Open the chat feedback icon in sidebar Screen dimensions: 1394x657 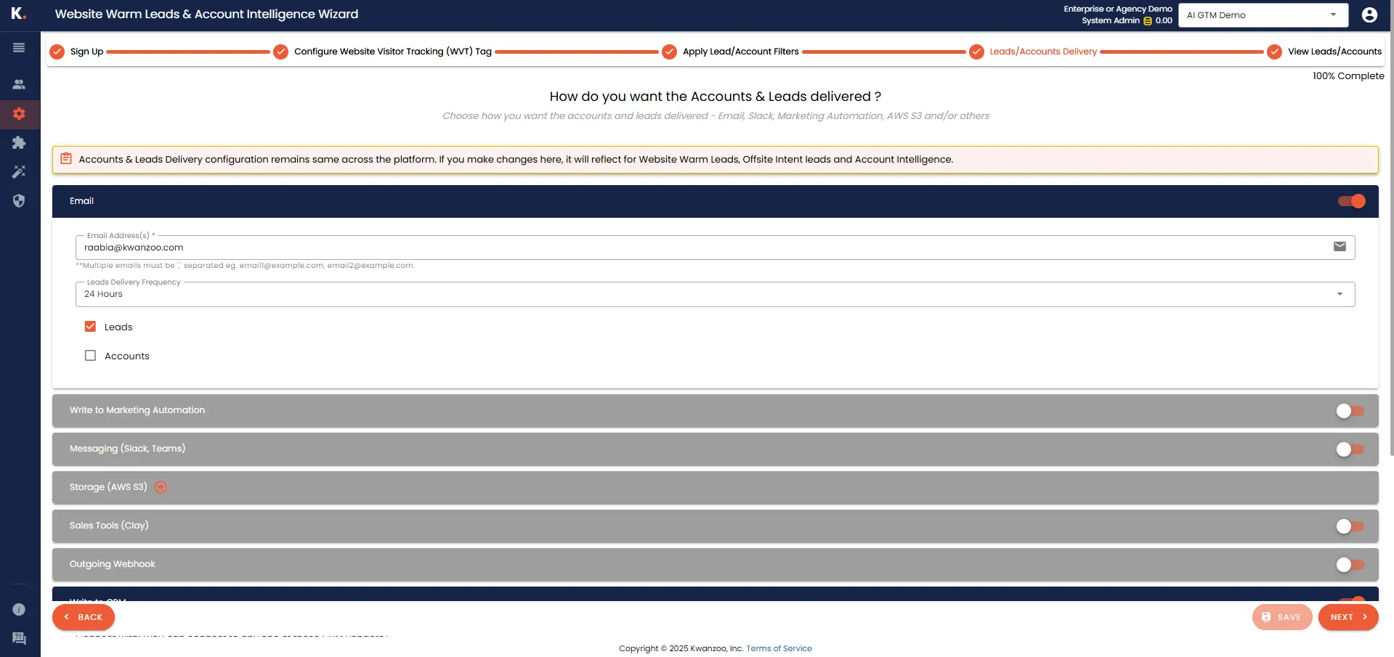(x=19, y=639)
